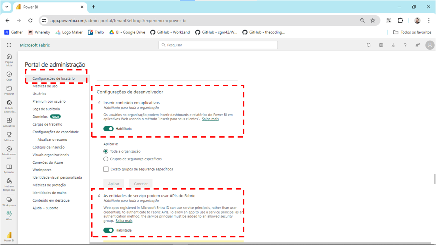Click the app launcher grid icon
This screenshot has height=245, width=436.
9,45
